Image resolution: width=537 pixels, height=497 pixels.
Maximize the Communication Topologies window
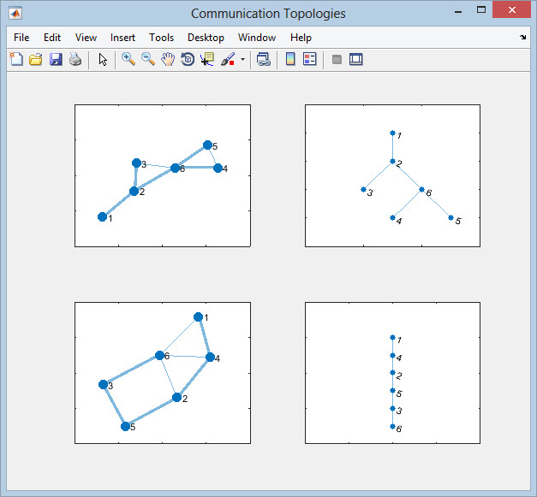click(x=481, y=9)
